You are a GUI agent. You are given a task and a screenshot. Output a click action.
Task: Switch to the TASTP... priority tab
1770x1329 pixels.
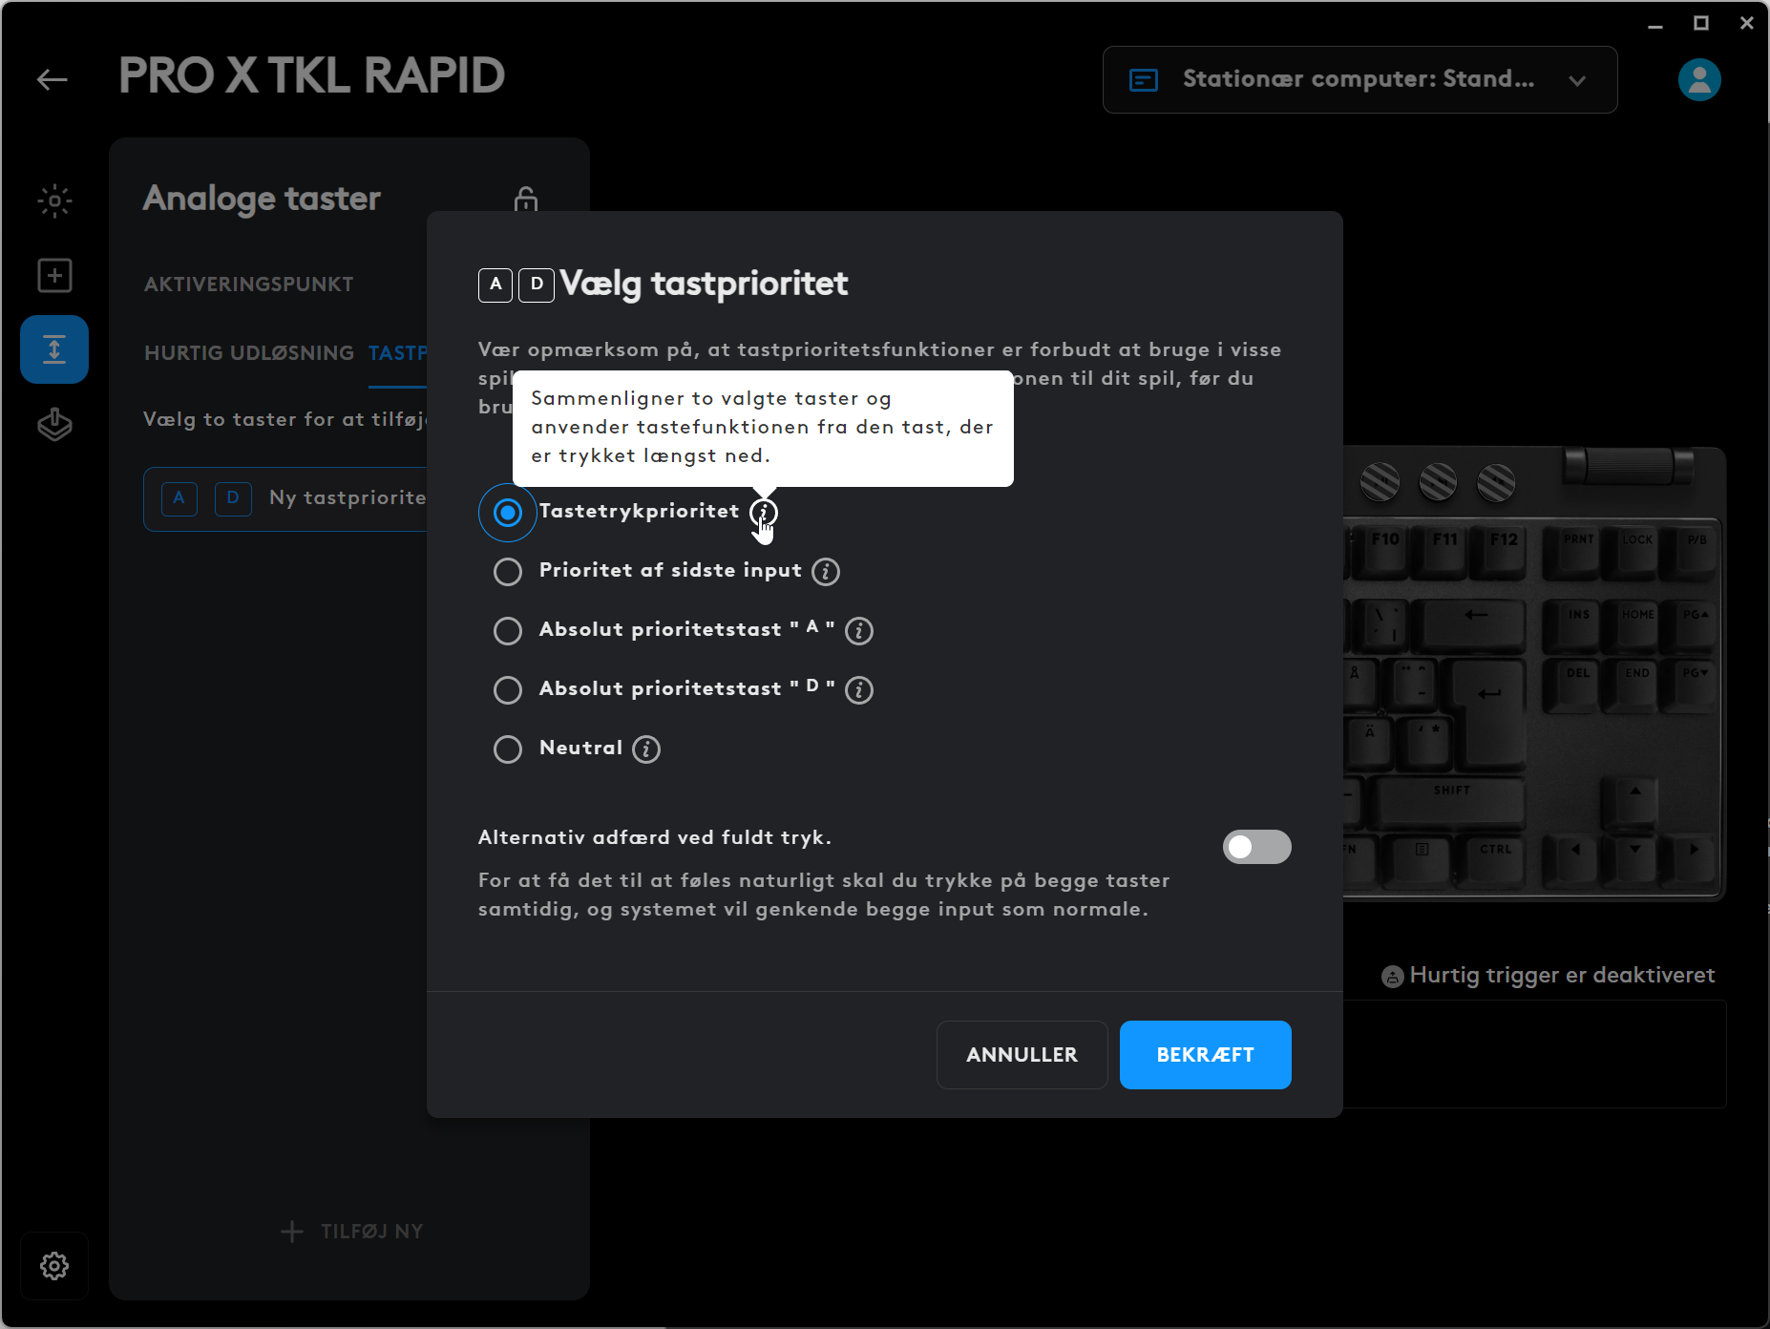click(397, 353)
